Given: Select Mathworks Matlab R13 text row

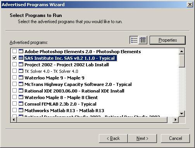Looking at the screenshot, I should 64,111.
